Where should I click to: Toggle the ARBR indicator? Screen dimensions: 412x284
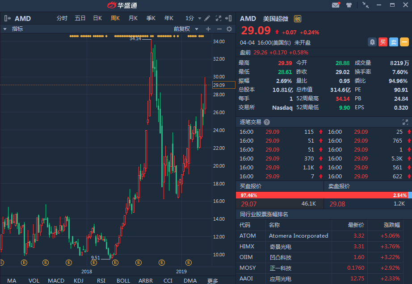(146, 280)
